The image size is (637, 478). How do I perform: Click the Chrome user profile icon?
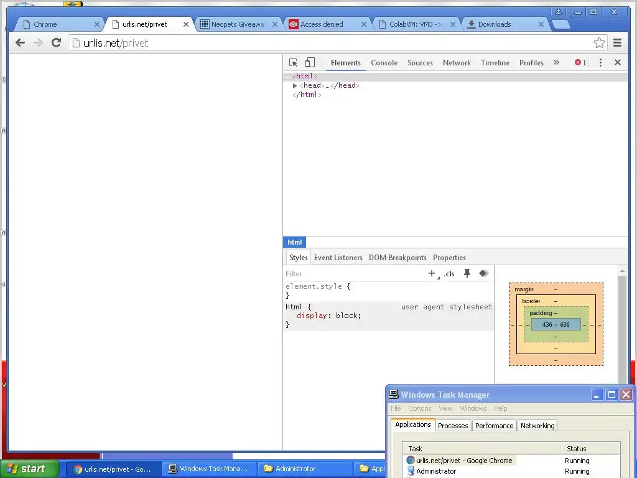pyautogui.click(x=559, y=12)
